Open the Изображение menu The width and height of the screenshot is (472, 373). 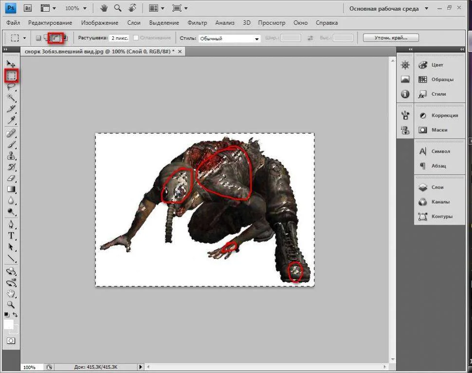pos(99,23)
